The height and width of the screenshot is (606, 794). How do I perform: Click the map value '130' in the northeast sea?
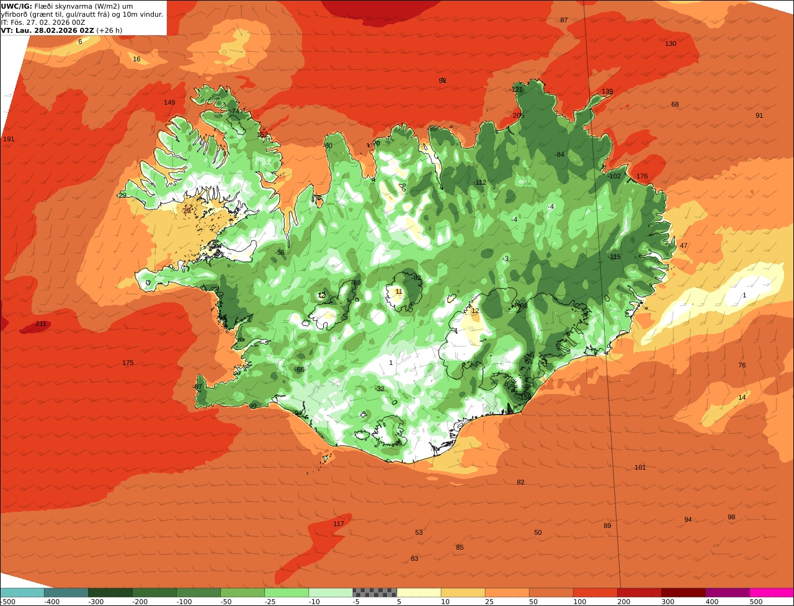tap(671, 43)
